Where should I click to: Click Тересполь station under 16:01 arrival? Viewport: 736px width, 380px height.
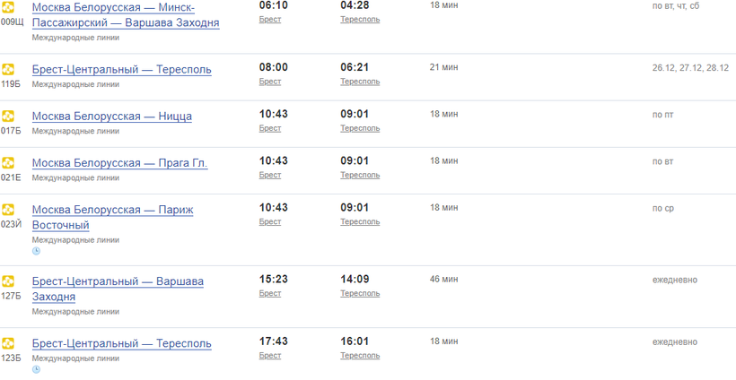[359, 356]
